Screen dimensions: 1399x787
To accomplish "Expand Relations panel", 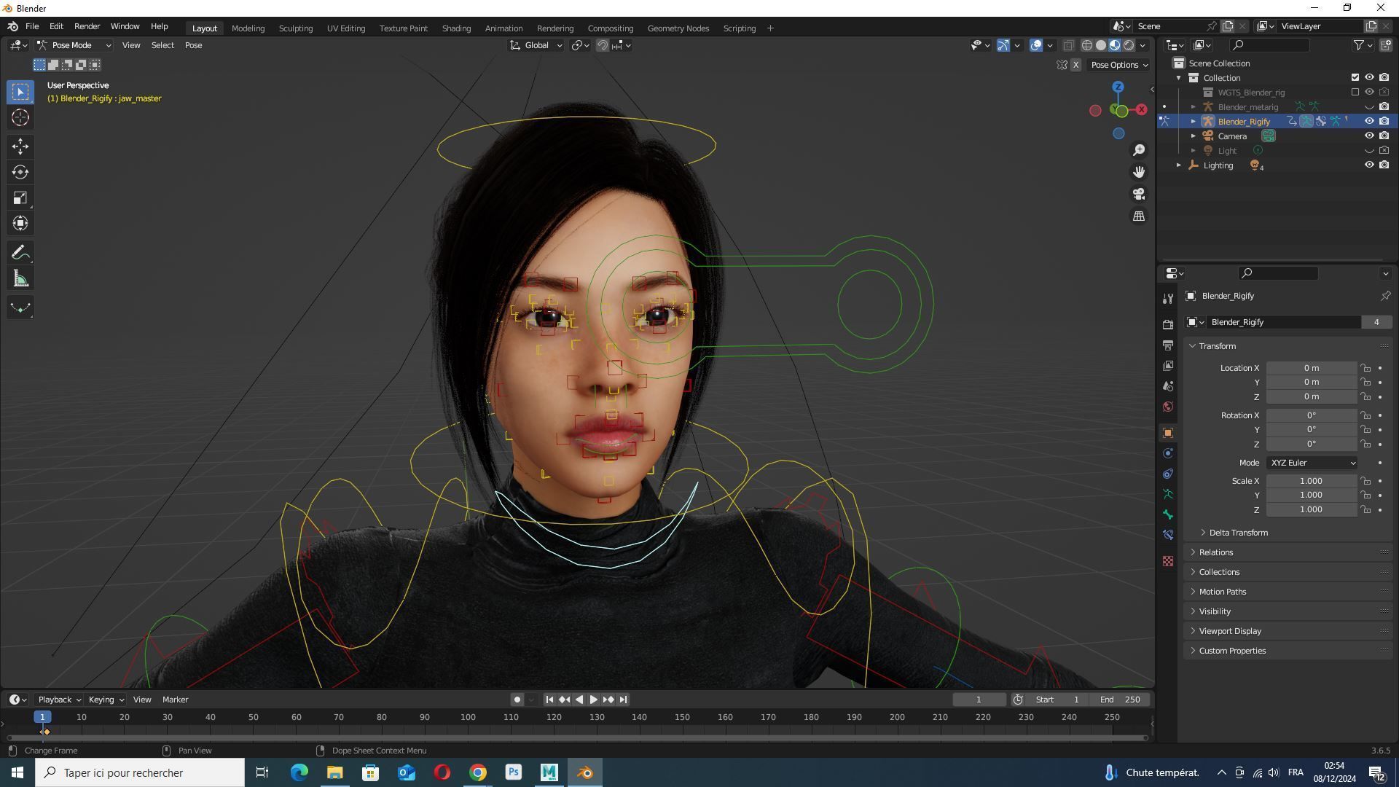I will point(1216,552).
